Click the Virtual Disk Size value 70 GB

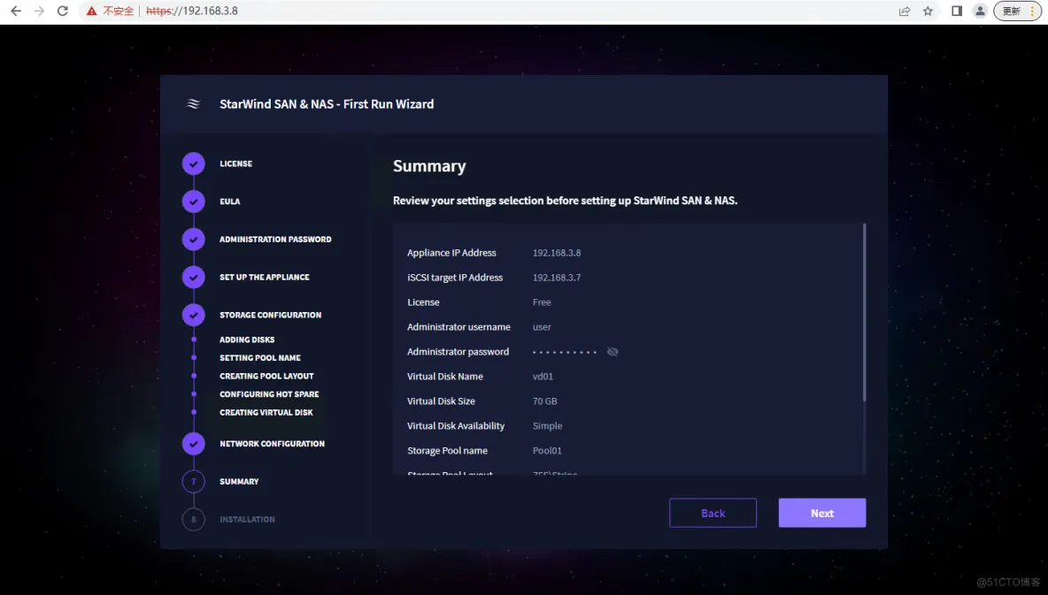click(x=544, y=400)
